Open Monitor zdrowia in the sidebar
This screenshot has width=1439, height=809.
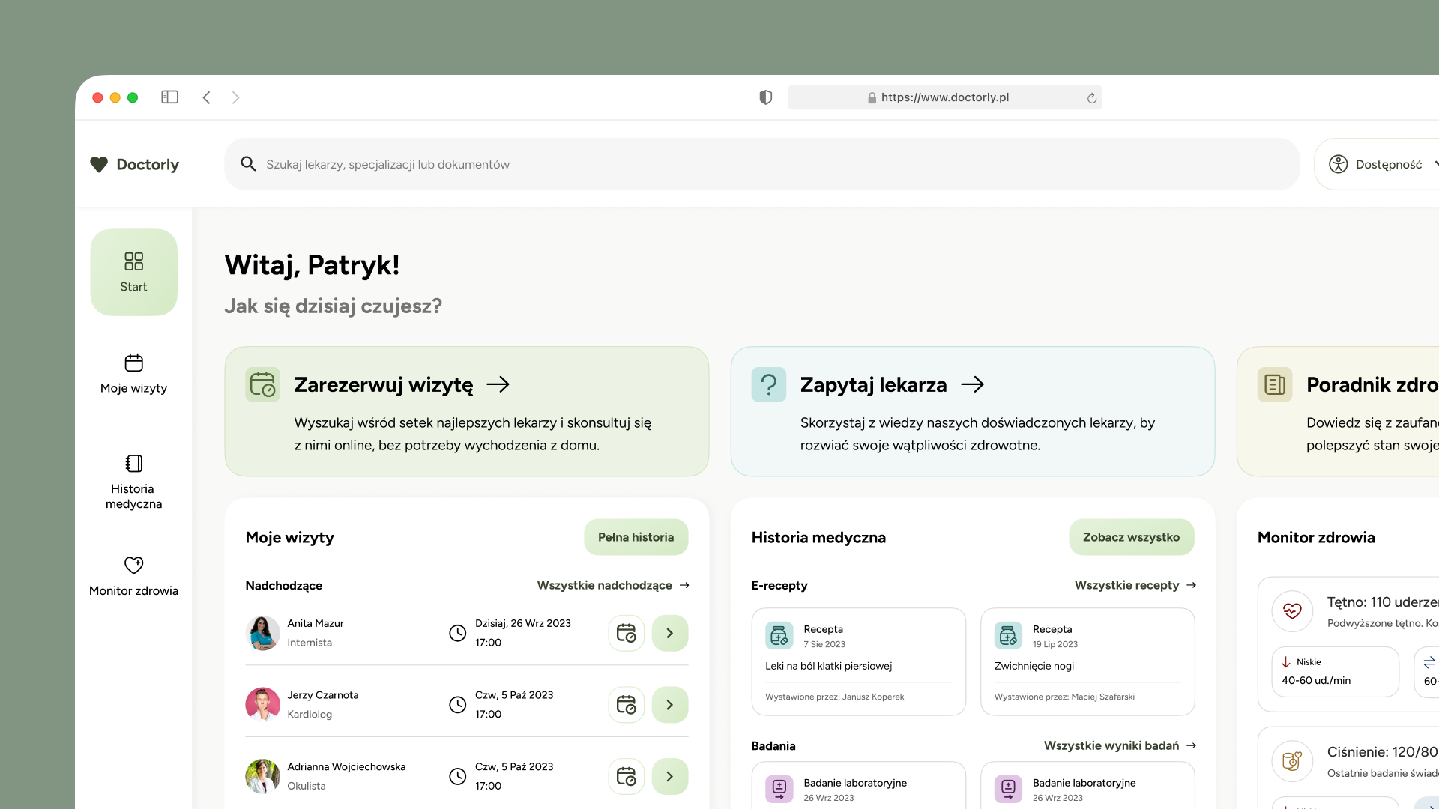click(x=133, y=576)
